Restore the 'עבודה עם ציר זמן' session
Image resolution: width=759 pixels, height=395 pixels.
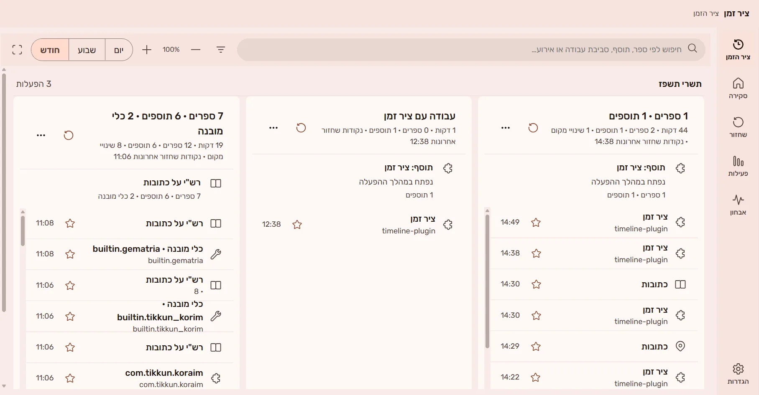click(301, 128)
